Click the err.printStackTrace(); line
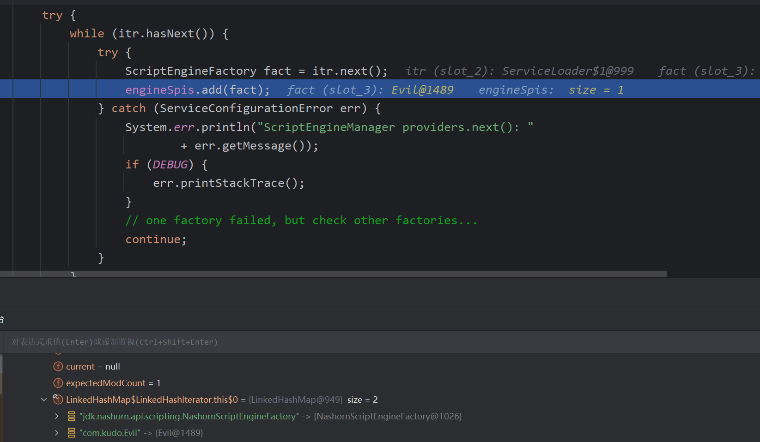 [x=229, y=183]
